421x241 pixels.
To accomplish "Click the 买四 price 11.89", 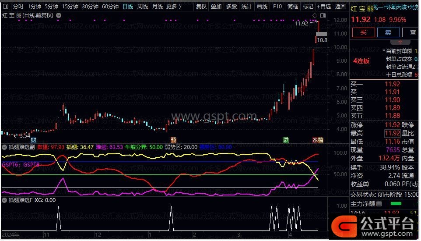I will [392, 108].
